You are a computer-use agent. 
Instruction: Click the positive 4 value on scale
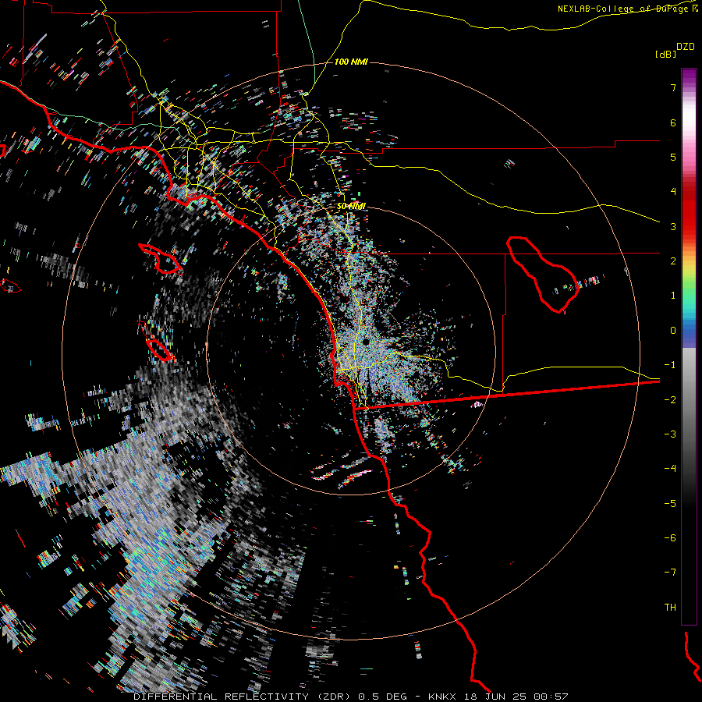673,192
